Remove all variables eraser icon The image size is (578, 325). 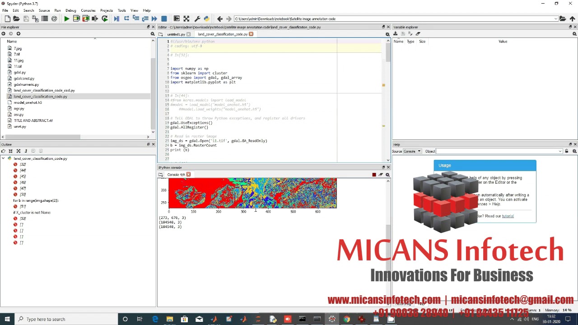click(x=418, y=34)
